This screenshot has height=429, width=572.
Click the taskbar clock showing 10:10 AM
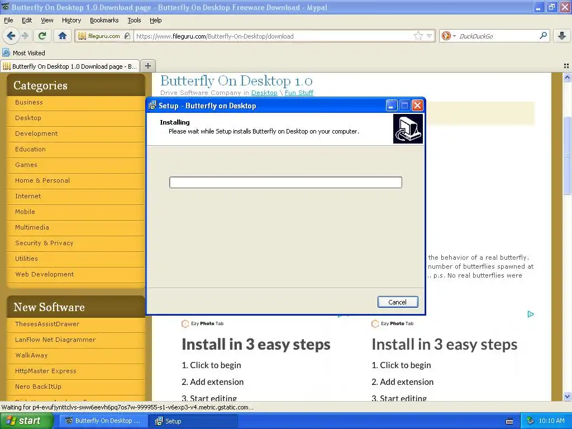tap(551, 421)
